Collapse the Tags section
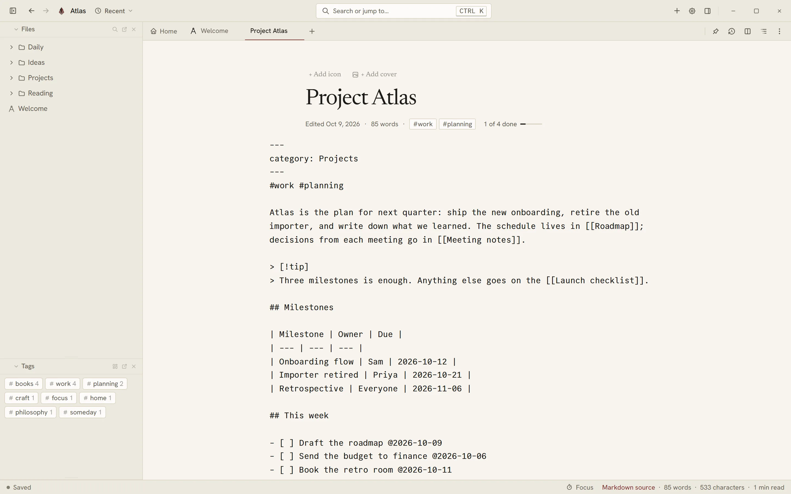 [x=16, y=366]
